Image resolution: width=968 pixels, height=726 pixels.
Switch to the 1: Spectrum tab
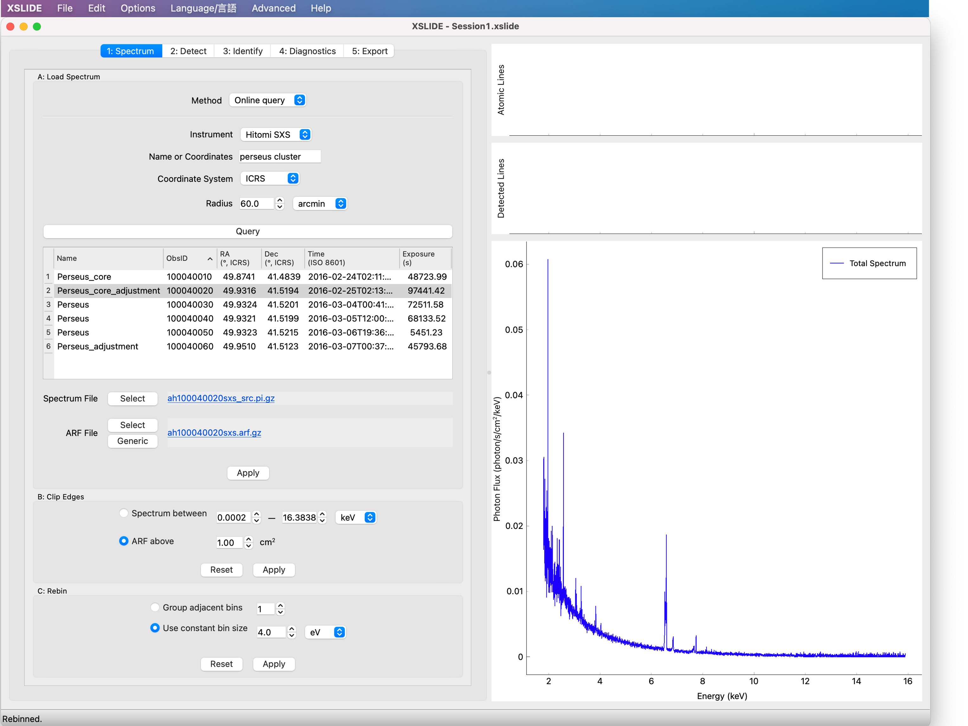tap(131, 51)
